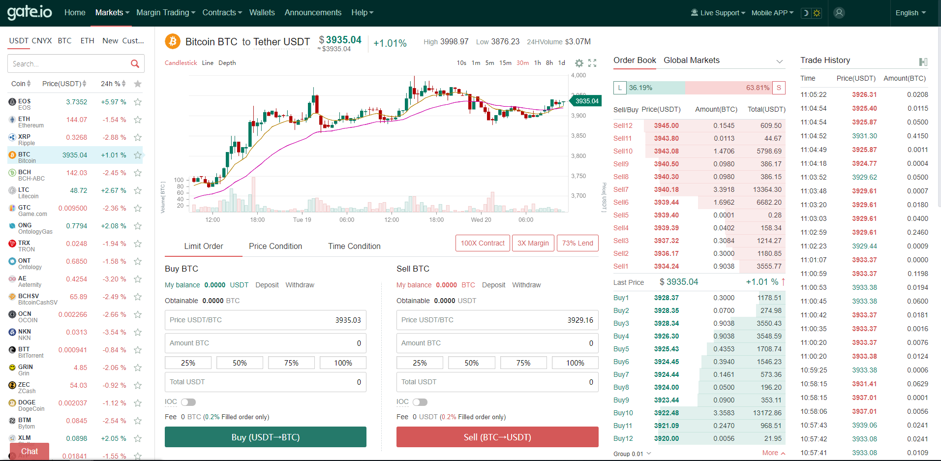941x461 pixels.
Task: Expand the Margin Trading menu
Action: [166, 13]
